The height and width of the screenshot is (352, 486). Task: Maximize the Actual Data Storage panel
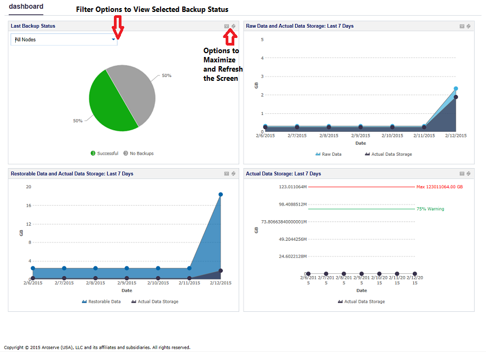(x=462, y=174)
